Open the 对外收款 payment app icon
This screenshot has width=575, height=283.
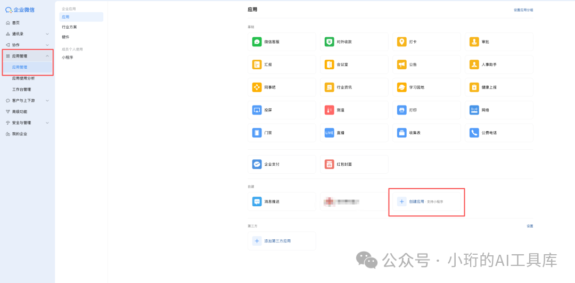pyautogui.click(x=330, y=42)
